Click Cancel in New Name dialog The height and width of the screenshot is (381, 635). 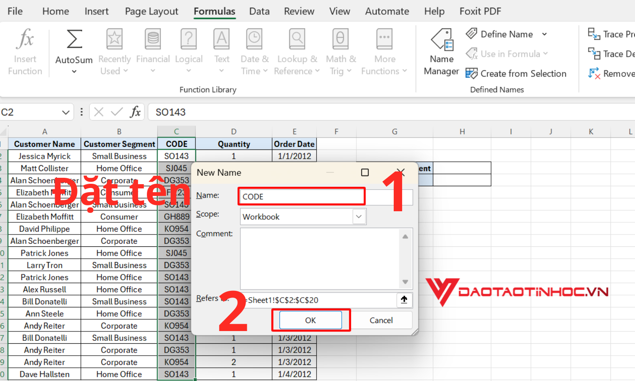(381, 320)
